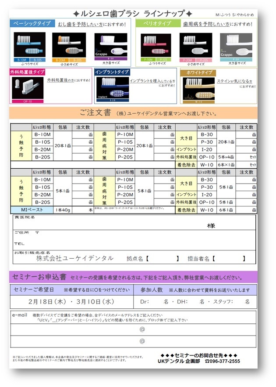
Task: Select the MIペースト cell
Action: tap(32, 210)
